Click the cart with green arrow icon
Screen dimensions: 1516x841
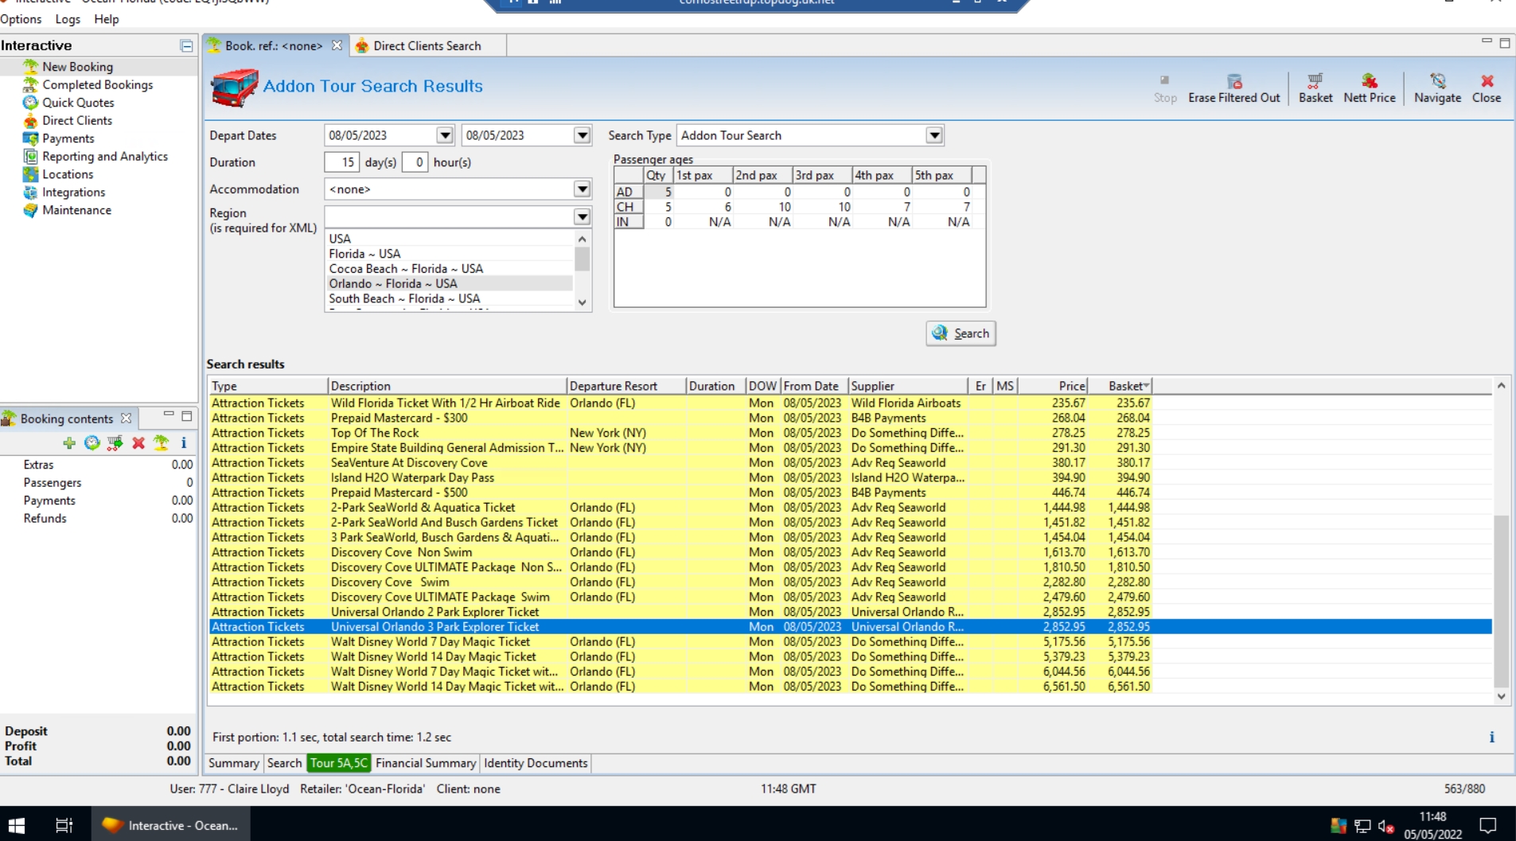point(115,443)
